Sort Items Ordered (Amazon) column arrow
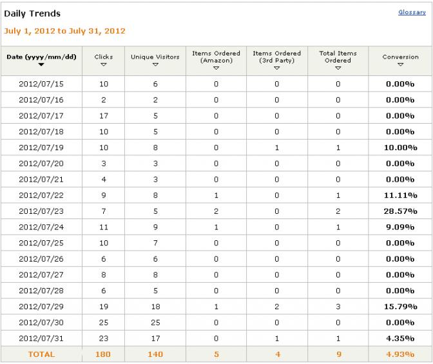433x364 pixels. pyautogui.click(x=216, y=68)
